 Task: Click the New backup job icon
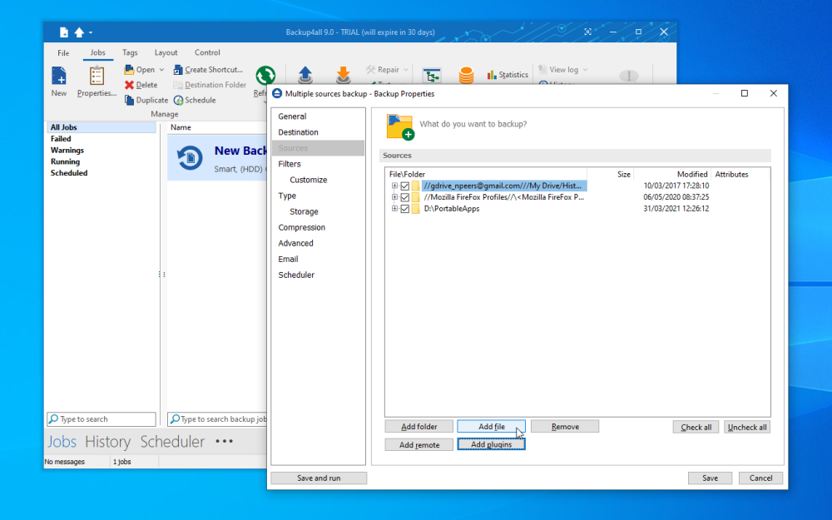click(58, 77)
